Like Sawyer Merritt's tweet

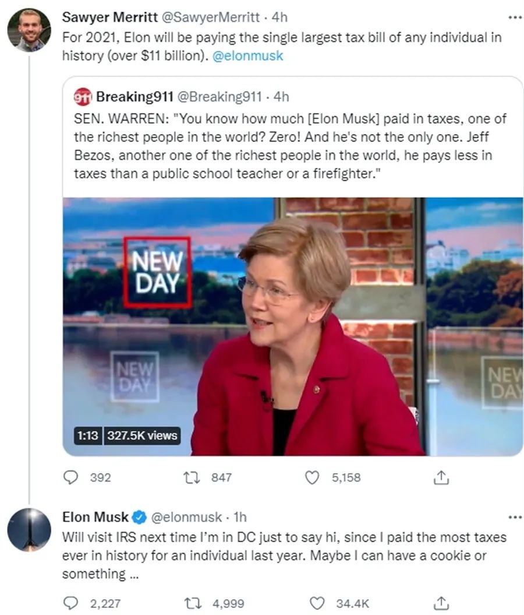[x=313, y=477]
